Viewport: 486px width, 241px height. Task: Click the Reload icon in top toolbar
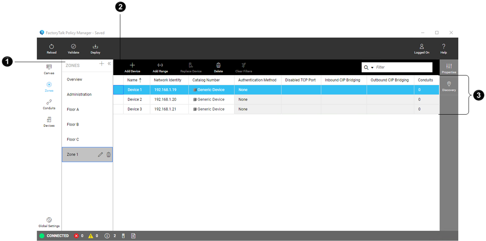[51, 47]
